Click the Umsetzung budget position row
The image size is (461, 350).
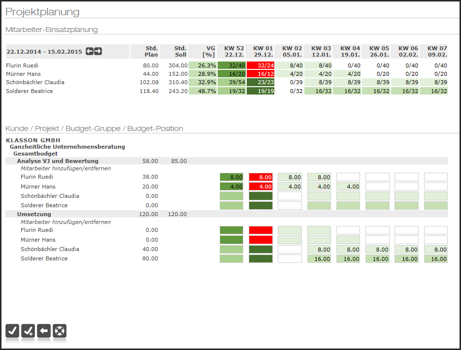227,214
